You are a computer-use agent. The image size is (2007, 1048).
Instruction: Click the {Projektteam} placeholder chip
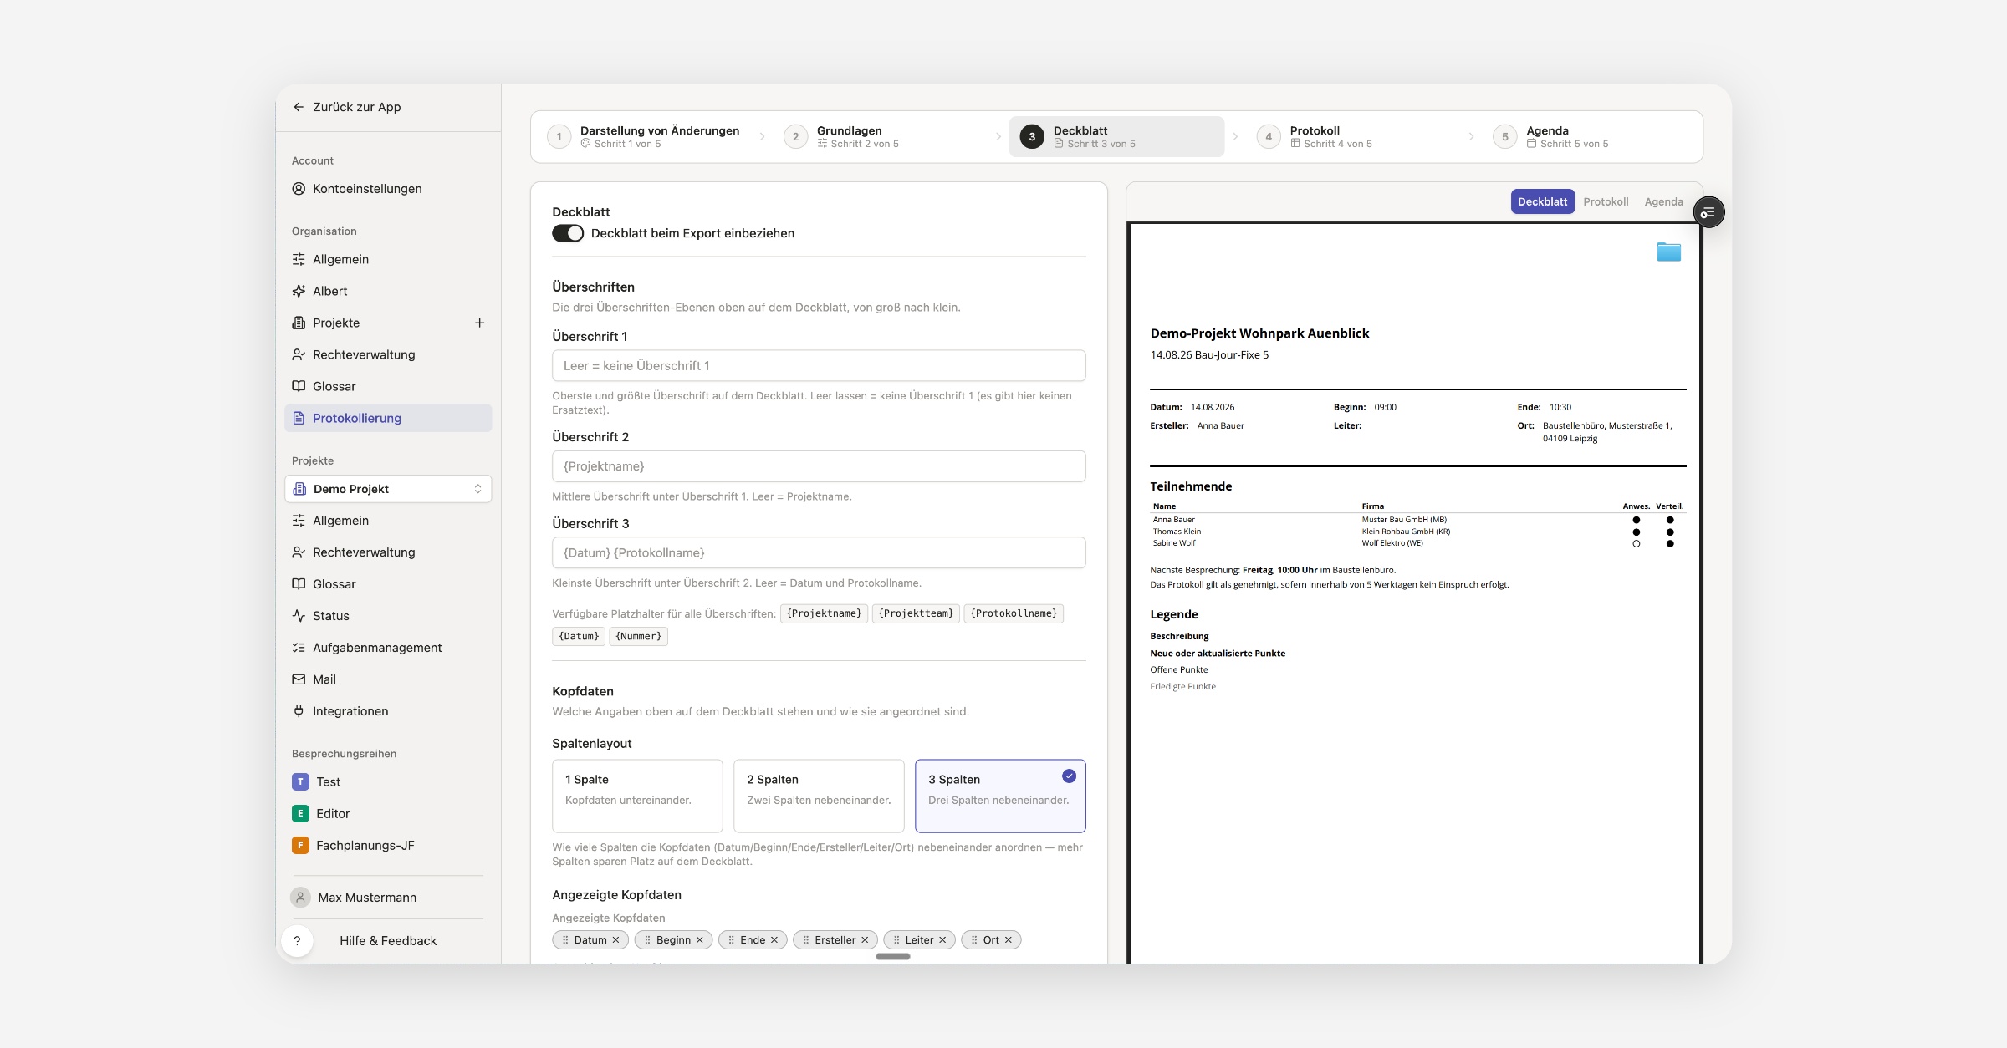(916, 613)
